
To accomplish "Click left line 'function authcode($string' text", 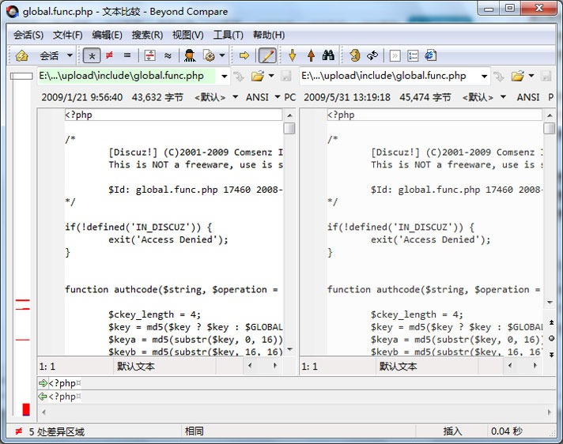I will (136, 289).
